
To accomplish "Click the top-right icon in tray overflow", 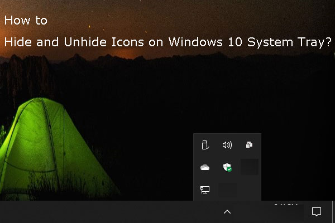I will [x=249, y=145].
